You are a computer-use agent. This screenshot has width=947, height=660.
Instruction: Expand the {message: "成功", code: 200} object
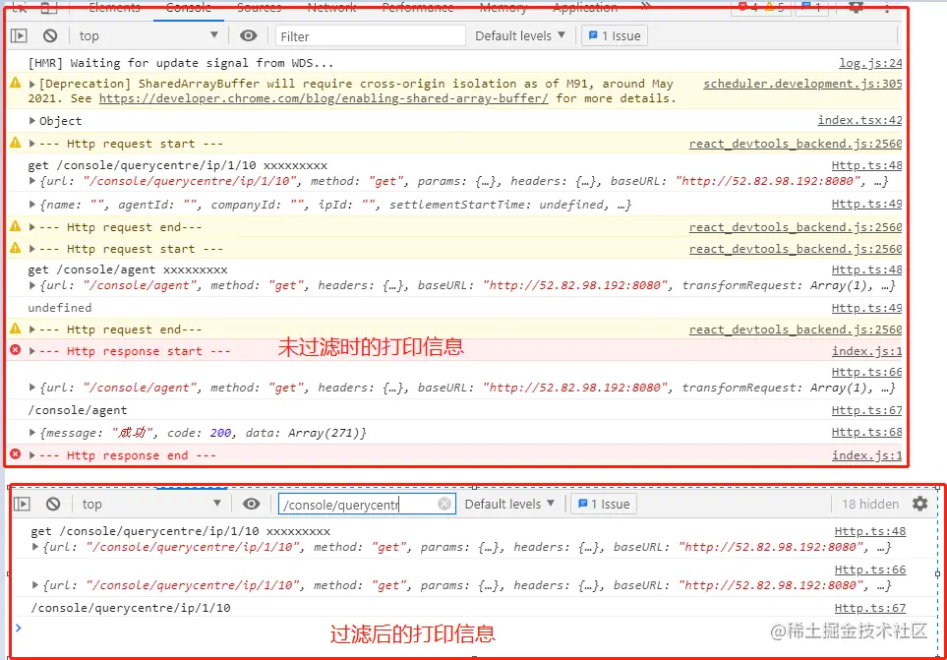tap(32, 433)
